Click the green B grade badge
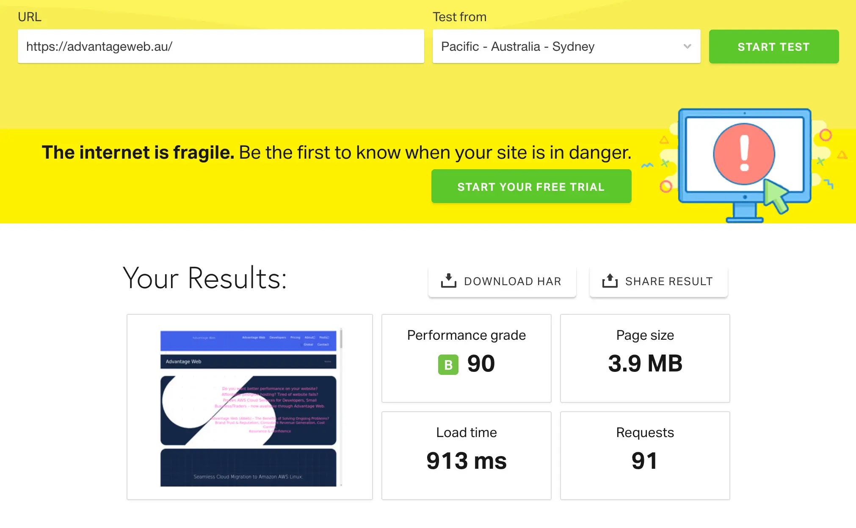This screenshot has width=856, height=528. click(448, 364)
